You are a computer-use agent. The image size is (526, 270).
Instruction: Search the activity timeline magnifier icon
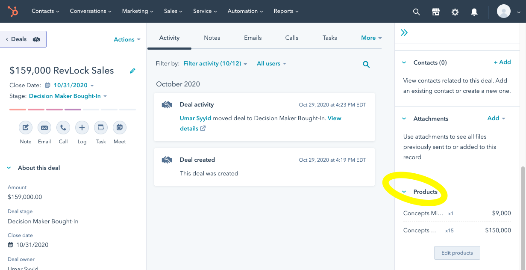[366, 64]
